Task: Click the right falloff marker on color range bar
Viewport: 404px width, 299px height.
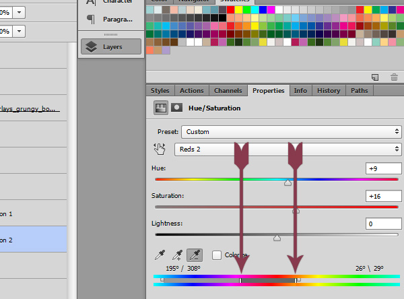Action: click(298, 279)
